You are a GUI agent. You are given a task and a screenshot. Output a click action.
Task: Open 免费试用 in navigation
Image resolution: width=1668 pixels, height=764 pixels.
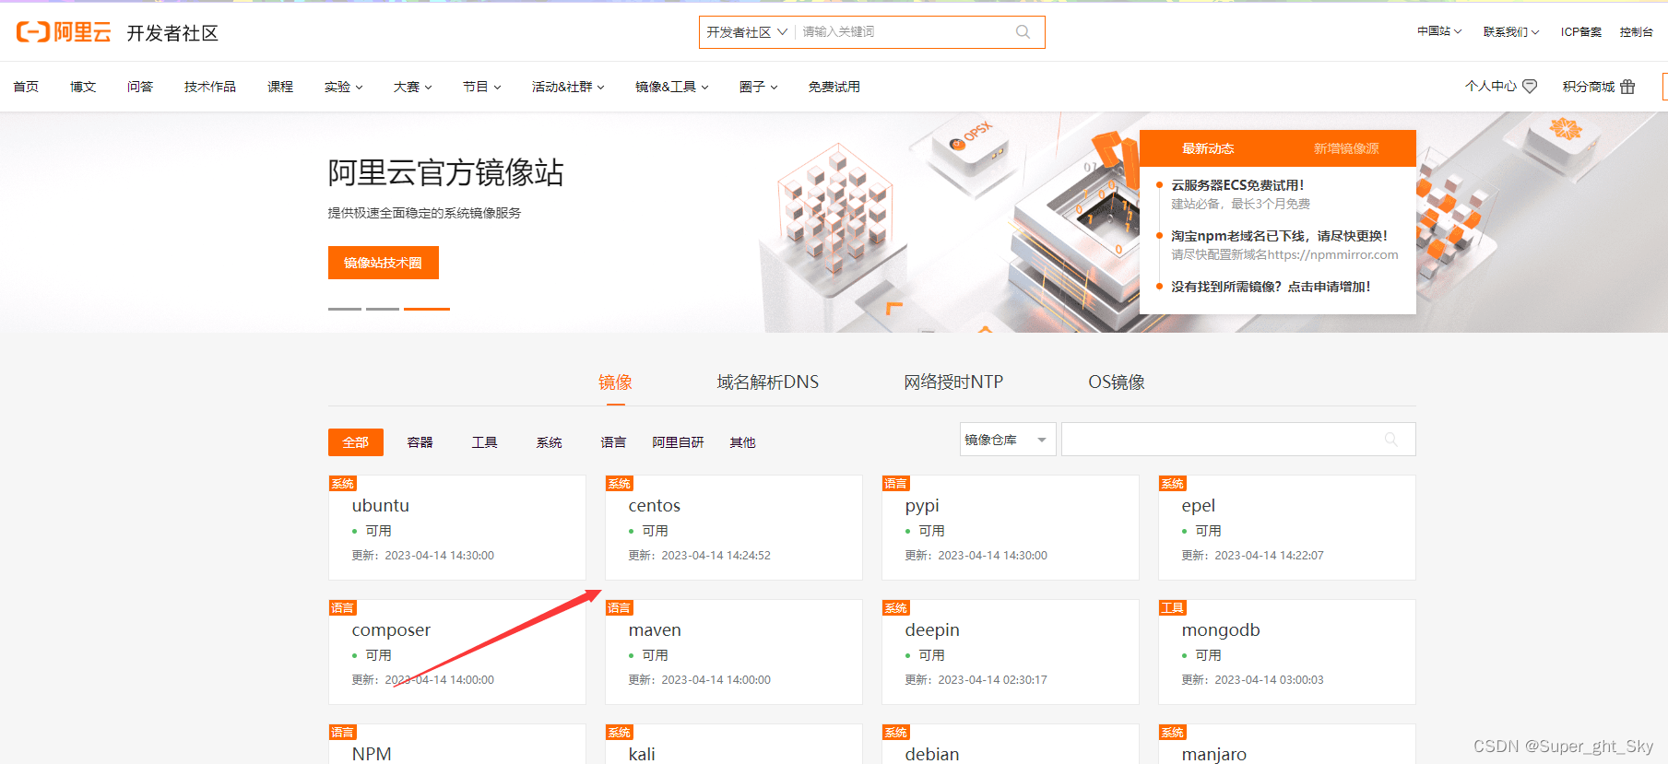pos(834,87)
